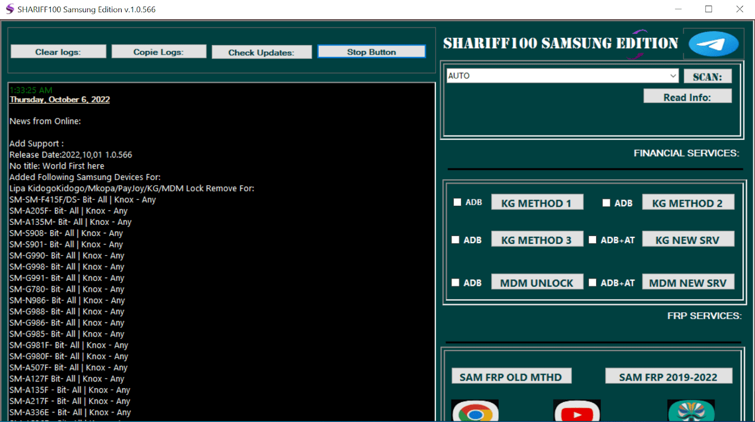Start MDM UNLOCK
The image size is (755, 422).
point(537,282)
